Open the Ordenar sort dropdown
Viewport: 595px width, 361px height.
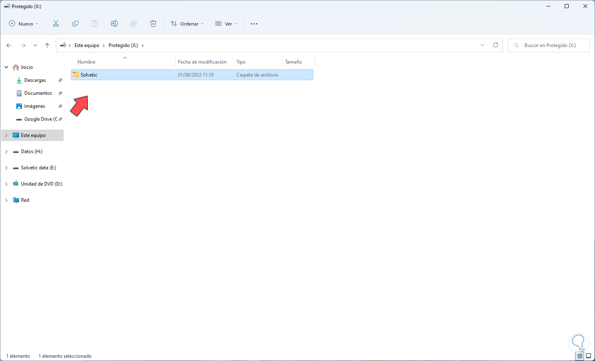187,24
